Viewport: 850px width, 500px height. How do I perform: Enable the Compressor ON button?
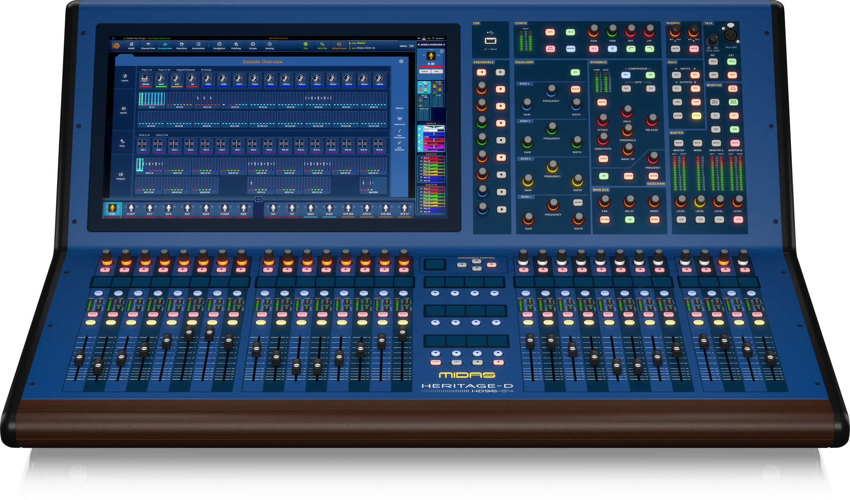tap(650, 75)
